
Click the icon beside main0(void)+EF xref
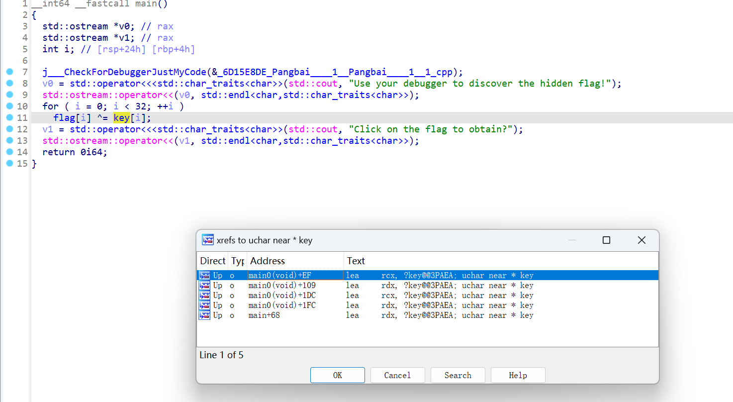click(204, 275)
